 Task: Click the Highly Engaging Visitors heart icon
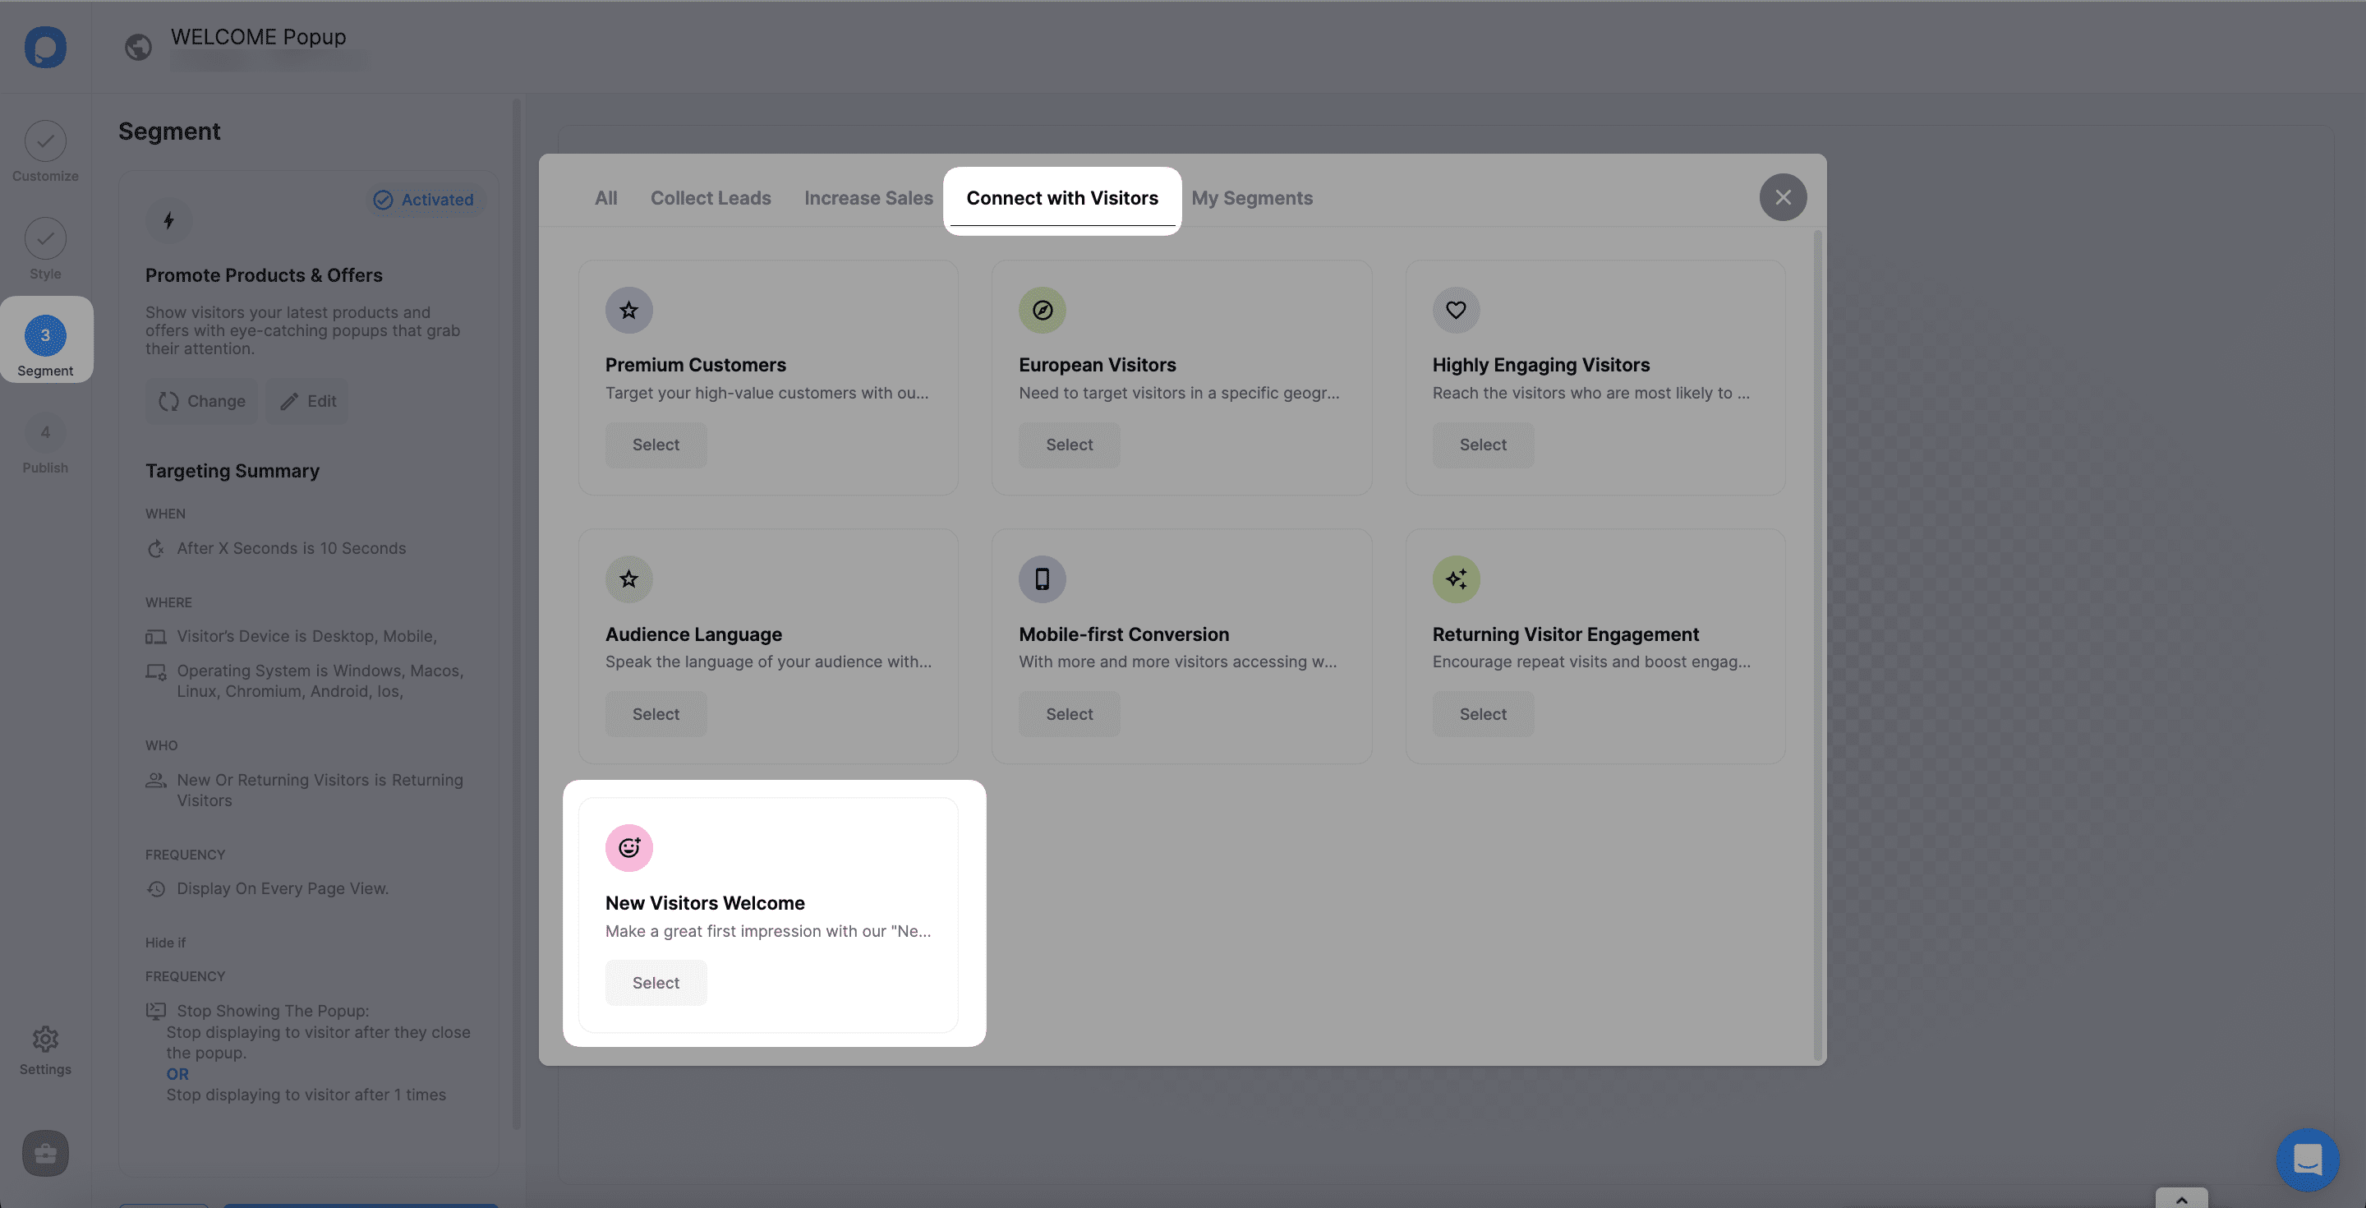tap(1456, 311)
